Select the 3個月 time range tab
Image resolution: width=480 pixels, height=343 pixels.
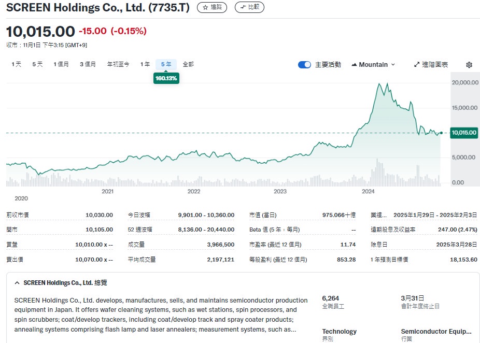pos(88,64)
